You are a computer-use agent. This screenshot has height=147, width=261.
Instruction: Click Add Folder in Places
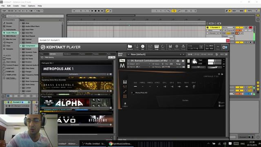click(11, 78)
